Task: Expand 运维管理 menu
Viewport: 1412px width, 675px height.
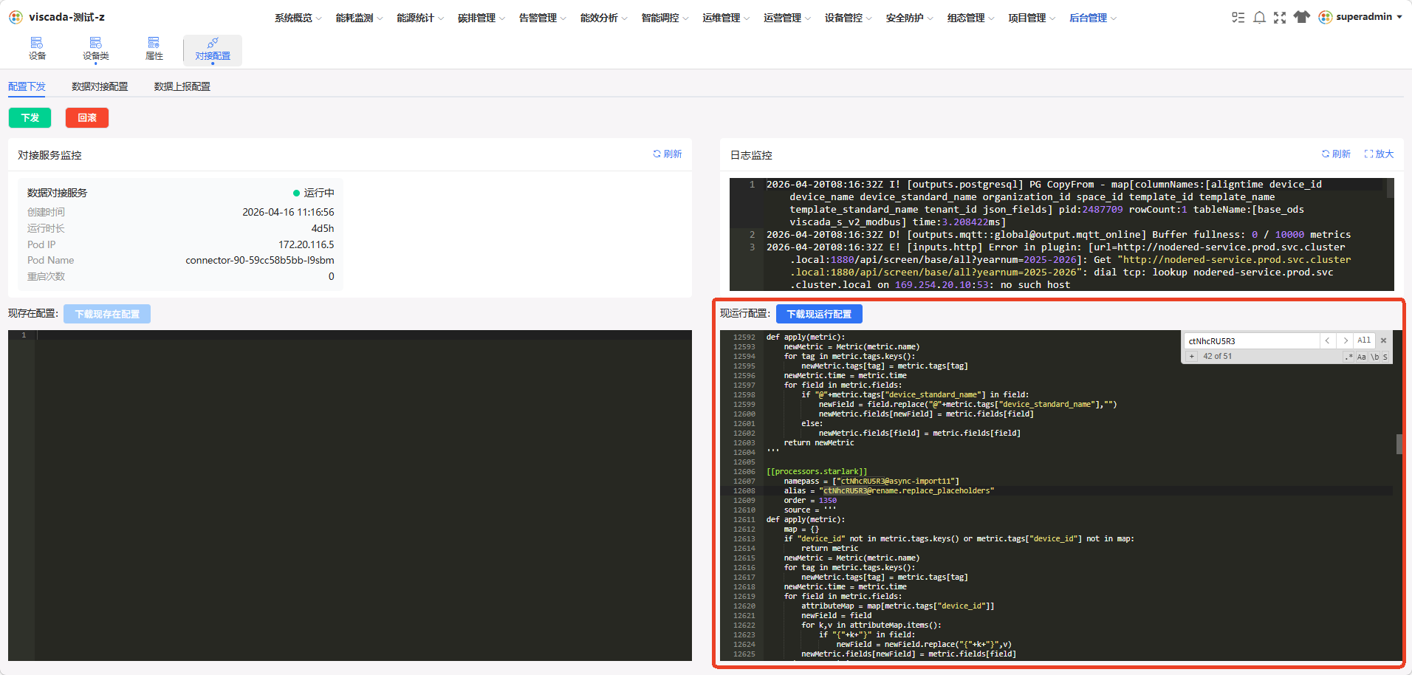Action: point(726,18)
